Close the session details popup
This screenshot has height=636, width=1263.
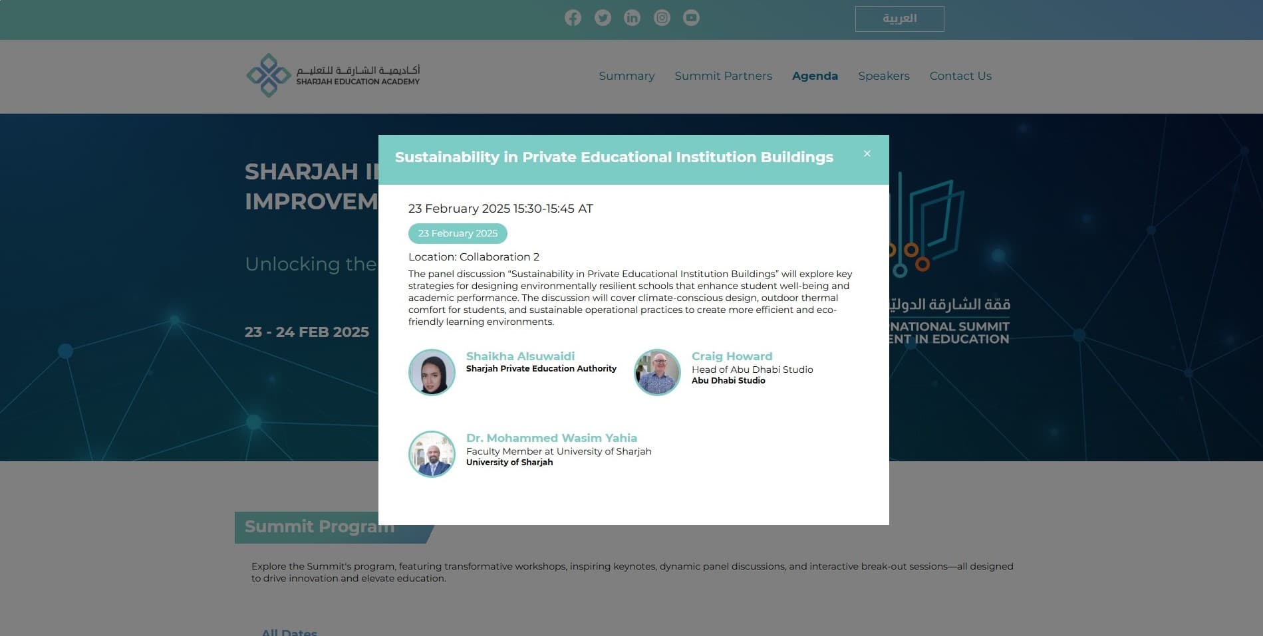867,154
